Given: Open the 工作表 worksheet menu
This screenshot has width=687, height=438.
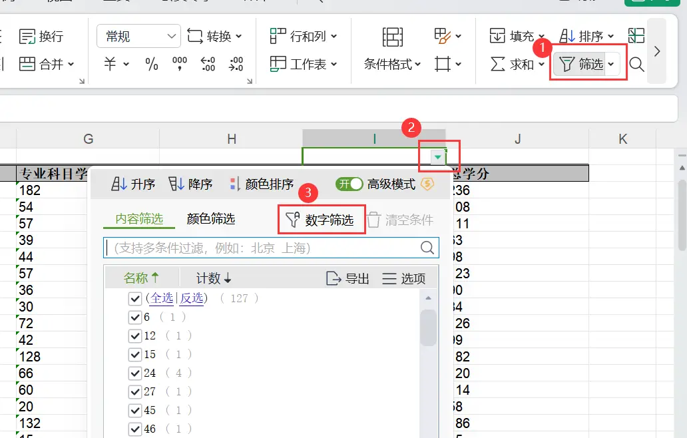Looking at the screenshot, I should (304, 65).
